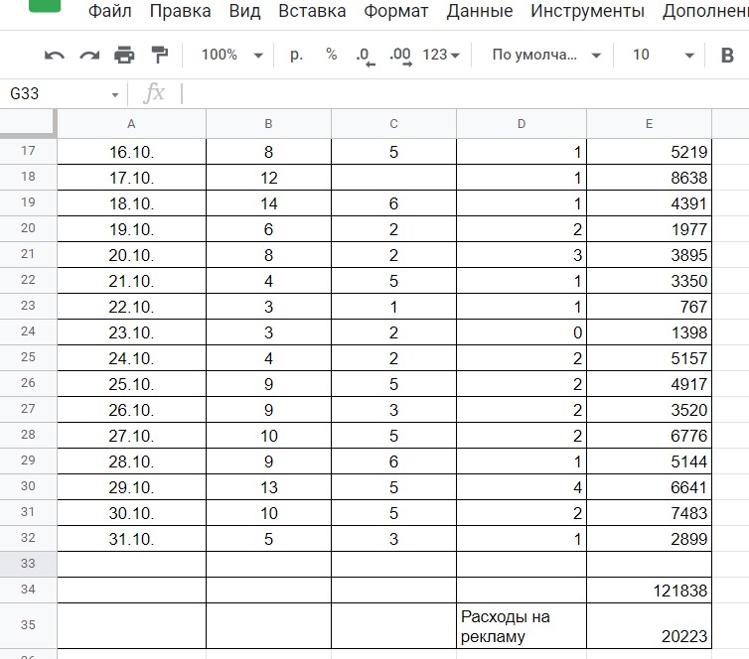Open the Данные menu
The image size is (749, 659).
(480, 11)
